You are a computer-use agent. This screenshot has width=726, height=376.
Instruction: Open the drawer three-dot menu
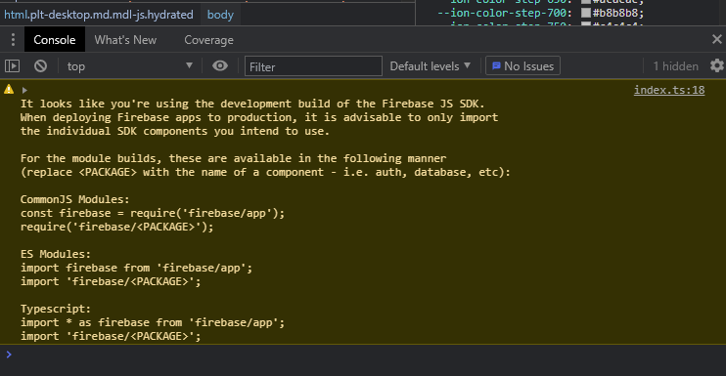point(13,40)
